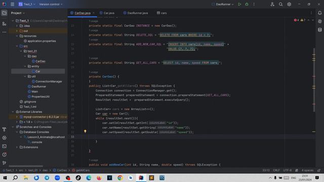Open the Database tool window icon
This screenshot has width=324, height=182.
coord(319,30)
